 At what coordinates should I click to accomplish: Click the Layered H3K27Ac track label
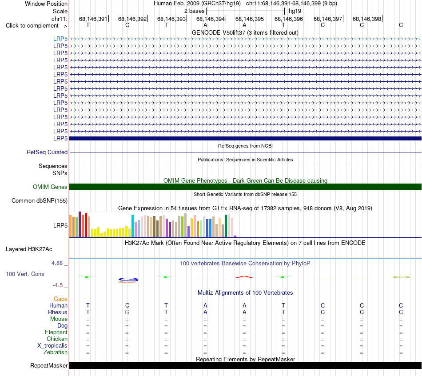pos(29,249)
